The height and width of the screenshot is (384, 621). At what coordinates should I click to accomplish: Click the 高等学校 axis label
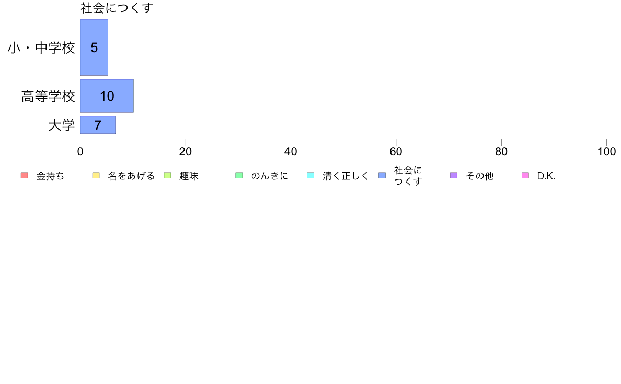(48, 96)
